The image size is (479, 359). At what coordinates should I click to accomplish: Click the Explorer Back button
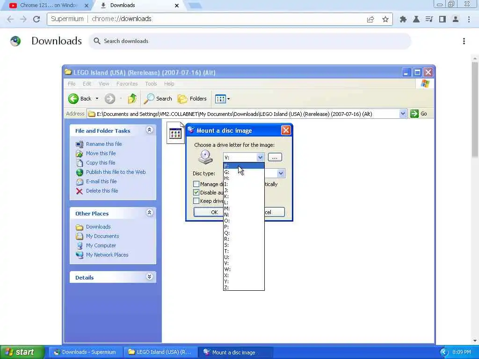click(x=80, y=99)
